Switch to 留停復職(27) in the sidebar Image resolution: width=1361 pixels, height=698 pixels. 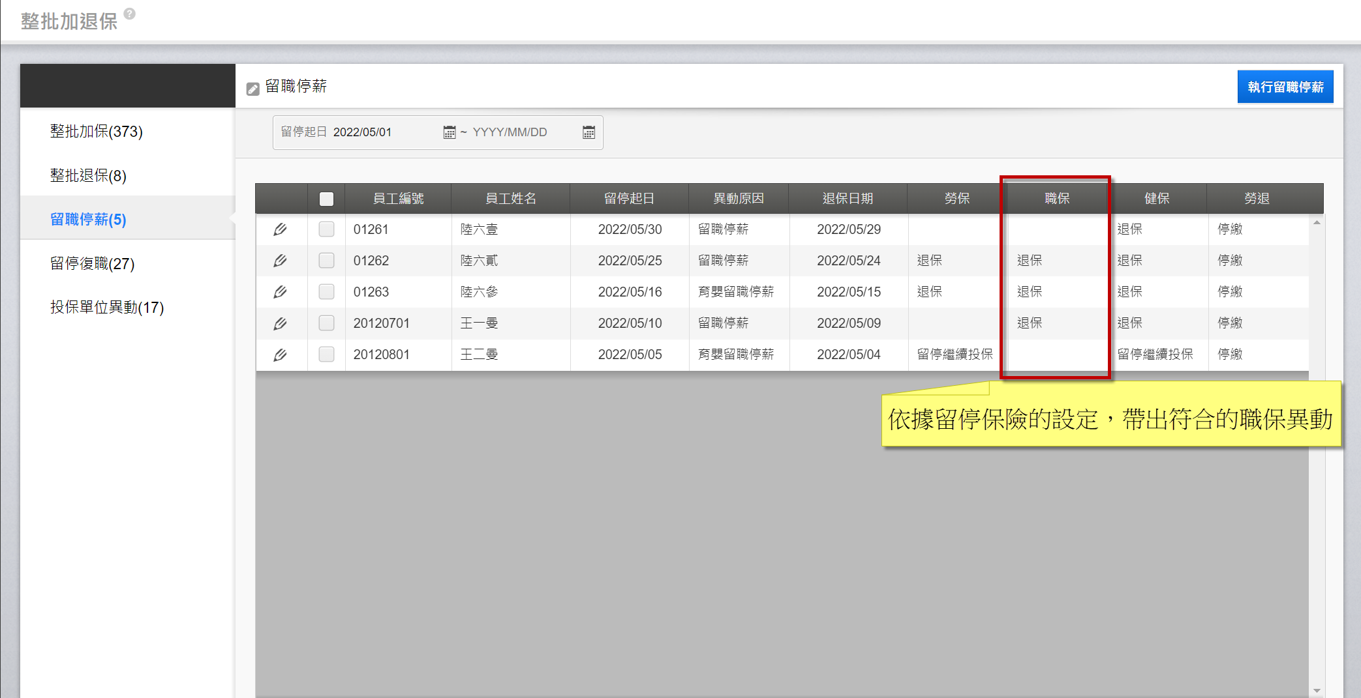click(x=93, y=263)
